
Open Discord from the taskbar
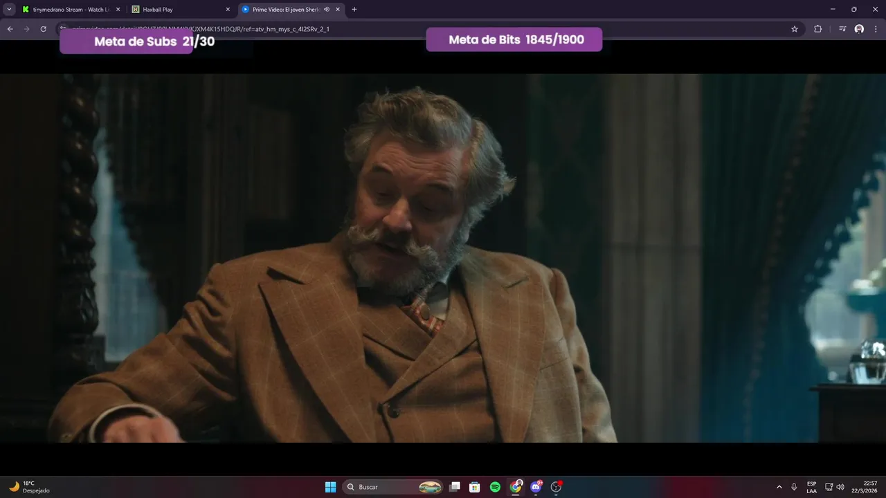point(536,487)
